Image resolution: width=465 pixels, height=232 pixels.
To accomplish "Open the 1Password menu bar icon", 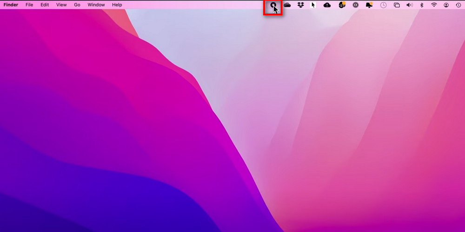I will click(x=356, y=5).
